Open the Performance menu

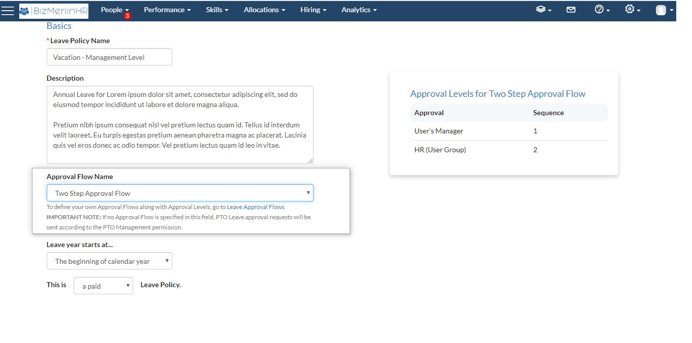167,10
